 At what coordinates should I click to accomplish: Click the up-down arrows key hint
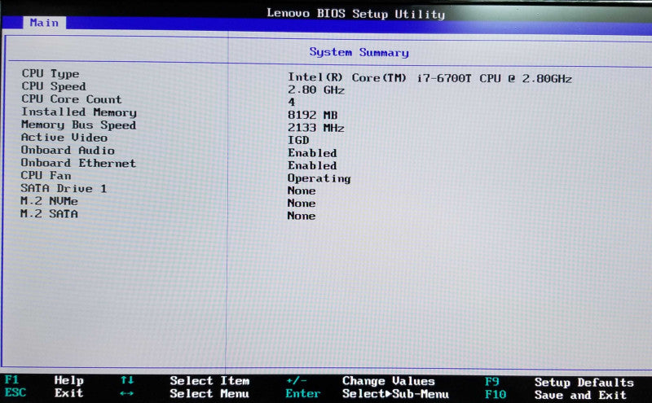127,380
